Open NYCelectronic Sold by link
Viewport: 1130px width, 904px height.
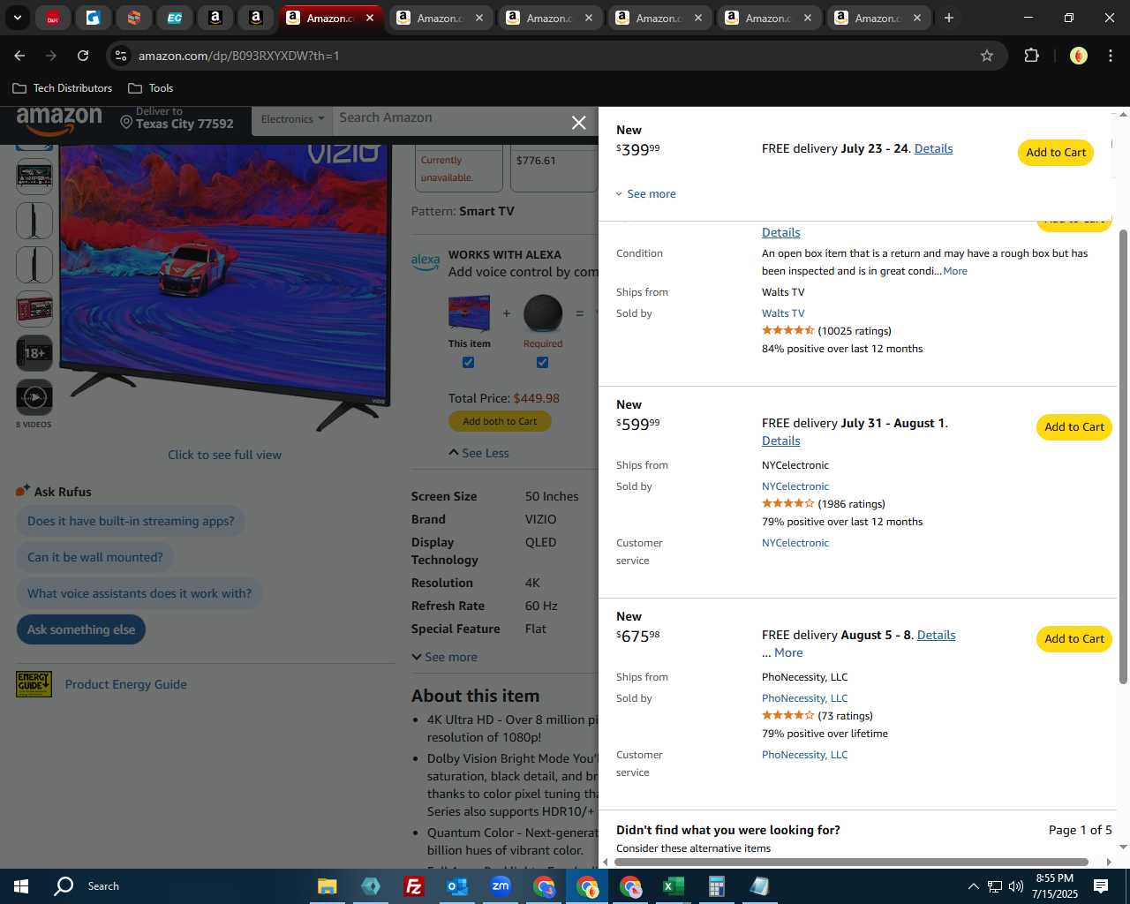click(795, 486)
